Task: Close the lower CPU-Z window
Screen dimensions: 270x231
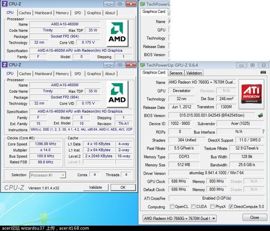Action: pyautogui.click(x=131, y=65)
